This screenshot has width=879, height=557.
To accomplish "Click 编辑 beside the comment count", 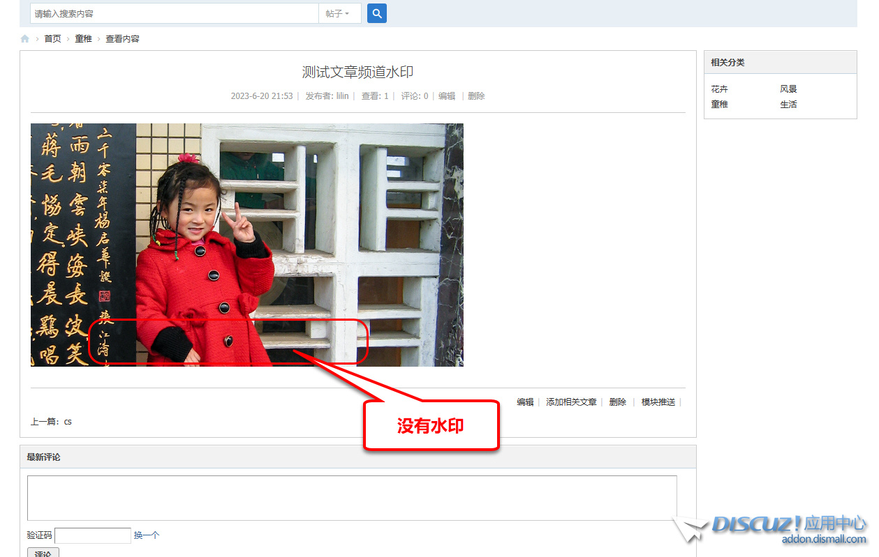I will coord(447,96).
